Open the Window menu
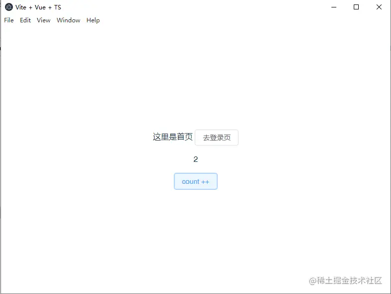The width and height of the screenshot is (391, 294). (x=69, y=20)
